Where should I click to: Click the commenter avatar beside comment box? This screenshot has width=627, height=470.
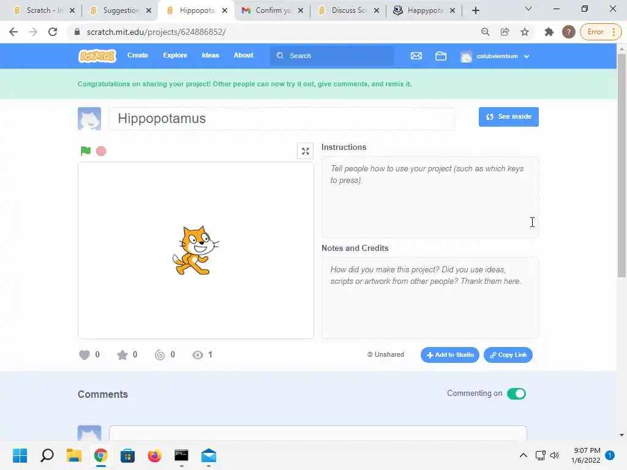pos(89,434)
